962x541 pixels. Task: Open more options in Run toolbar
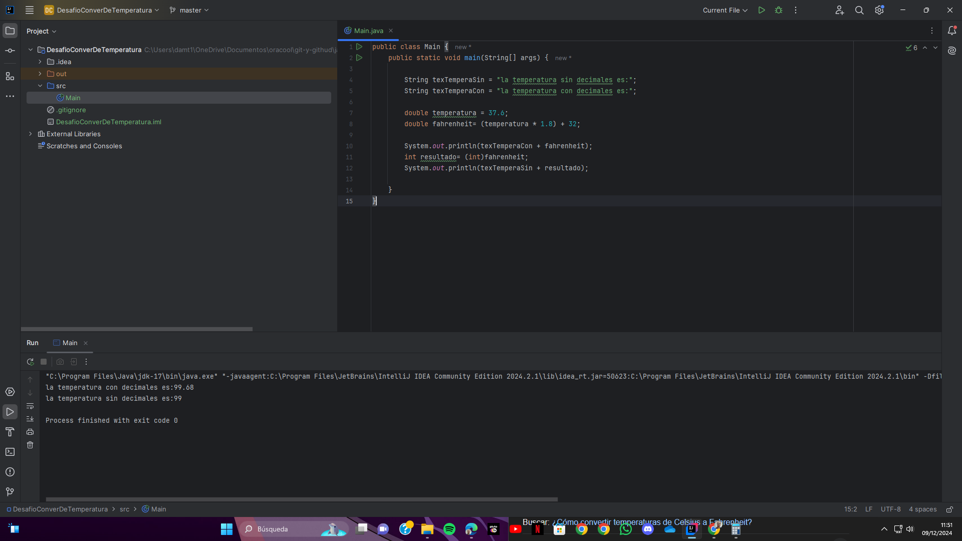[86, 362]
